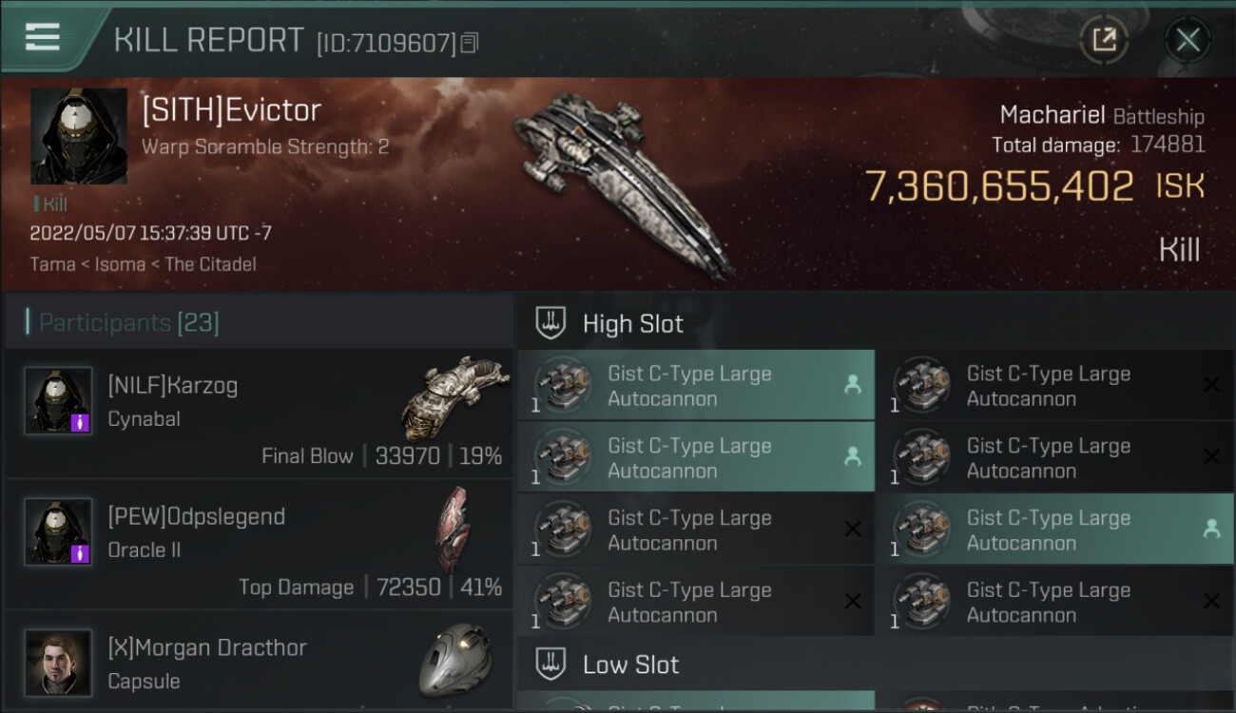Open Morgan Dracthor's portrait
1236x713 pixels.
tap(59, 663)
